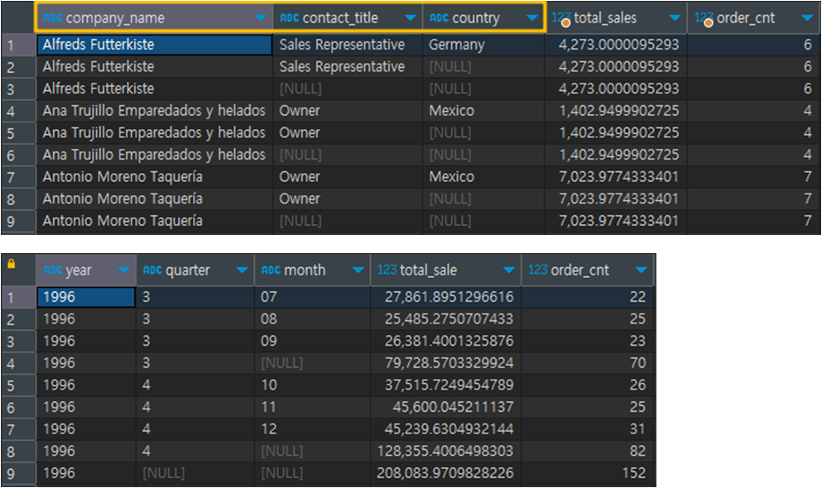822x488 pixels.
Task: Click the NULL quarter cell in lower row 9
Action: 195,473
